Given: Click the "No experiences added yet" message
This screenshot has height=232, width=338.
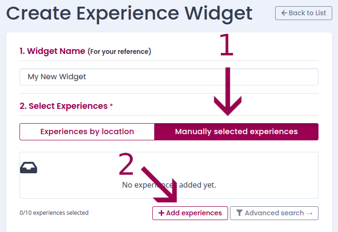Looking at the screenshot, I should pyautogui.click(x=169, y=185).
